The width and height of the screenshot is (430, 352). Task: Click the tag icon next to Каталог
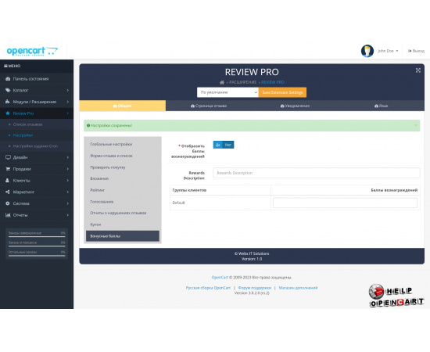tap(8, 90)
